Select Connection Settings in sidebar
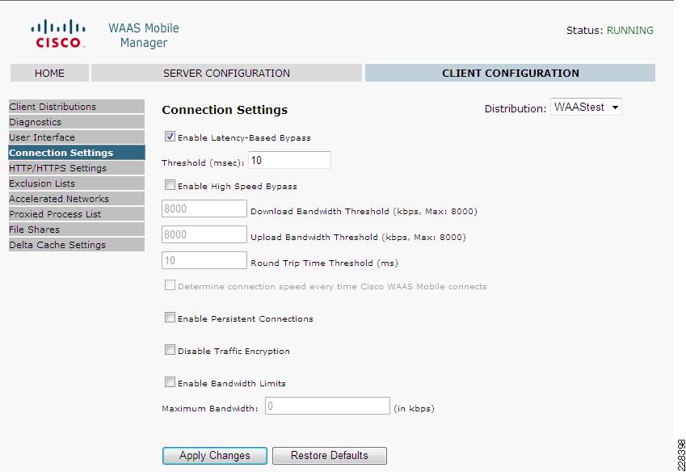 point(77,153)
